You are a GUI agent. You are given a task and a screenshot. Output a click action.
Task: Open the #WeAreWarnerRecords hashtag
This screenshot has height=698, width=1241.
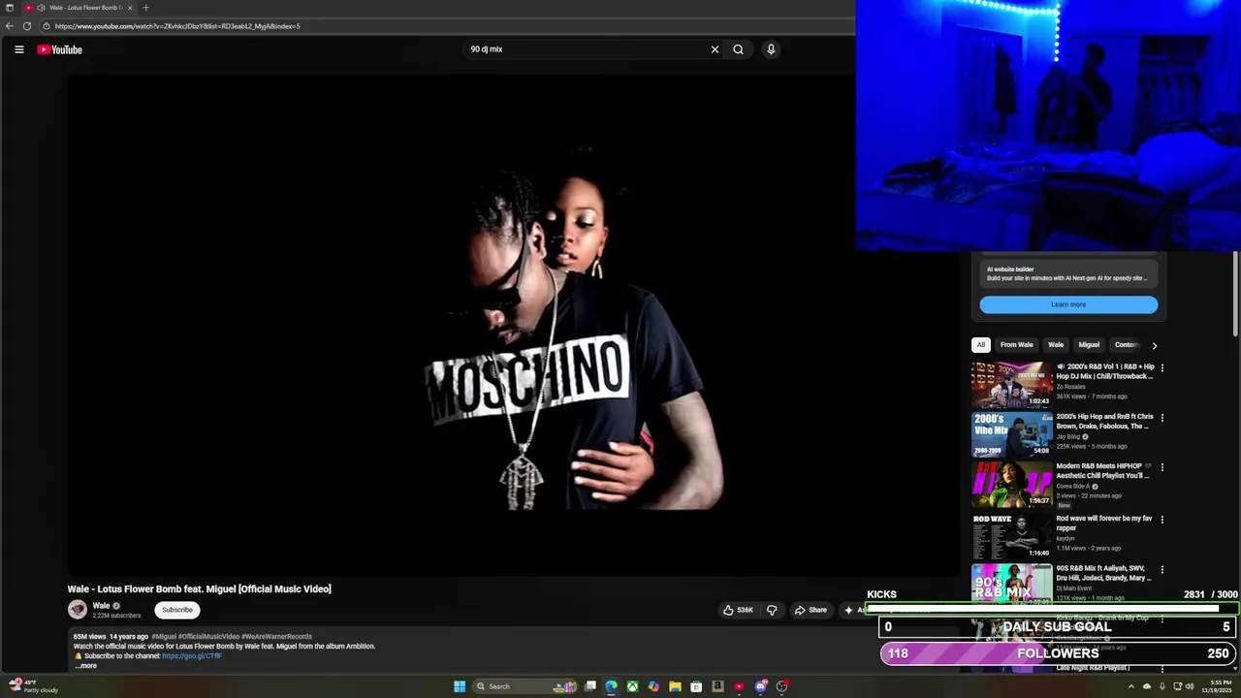[x=276, y=637]
